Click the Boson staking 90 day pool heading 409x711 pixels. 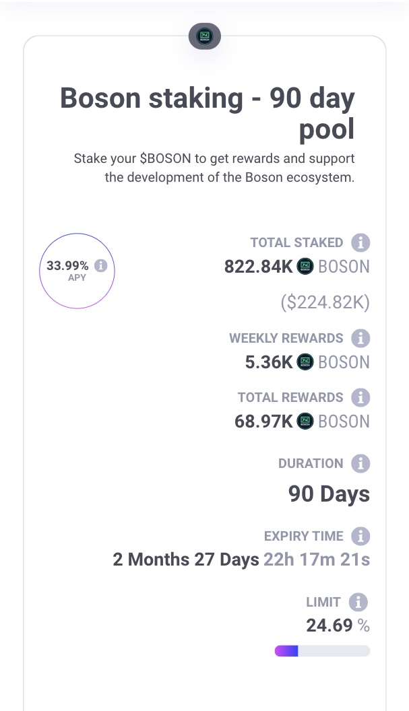coord(208,113)
